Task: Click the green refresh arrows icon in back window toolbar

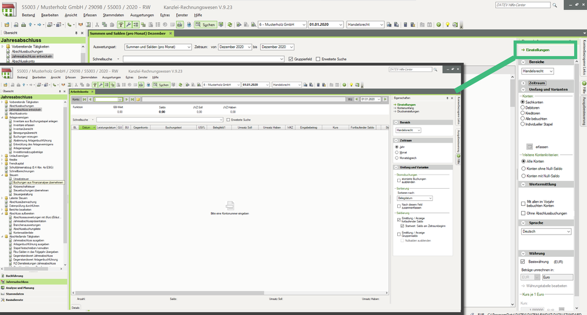Action: tap(230, 25)
